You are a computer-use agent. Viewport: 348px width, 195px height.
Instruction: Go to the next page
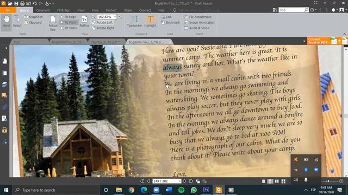pos(185,181)
